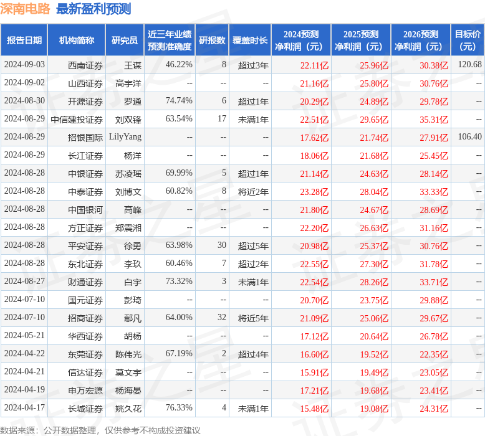Select the 机构简称 column header

pos(77,40)
